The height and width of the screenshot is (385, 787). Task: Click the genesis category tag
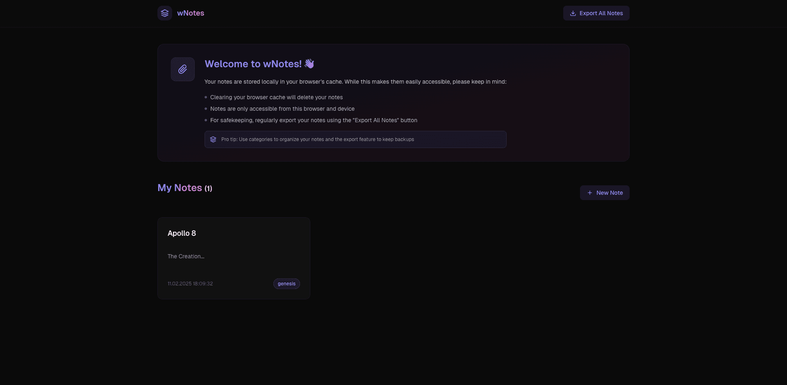pos(287,284)
